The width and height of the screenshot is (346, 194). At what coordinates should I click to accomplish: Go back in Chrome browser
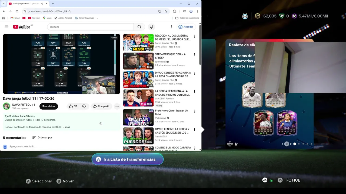(4, 11)
